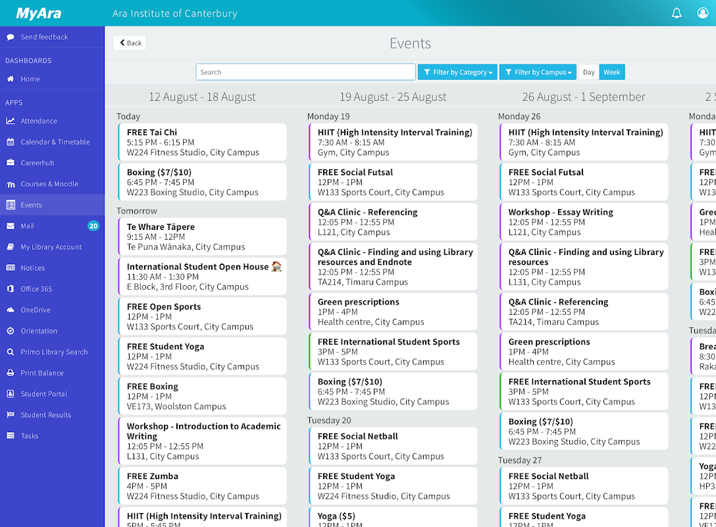Click the Notices newspaper icon

tap(10, 268)
